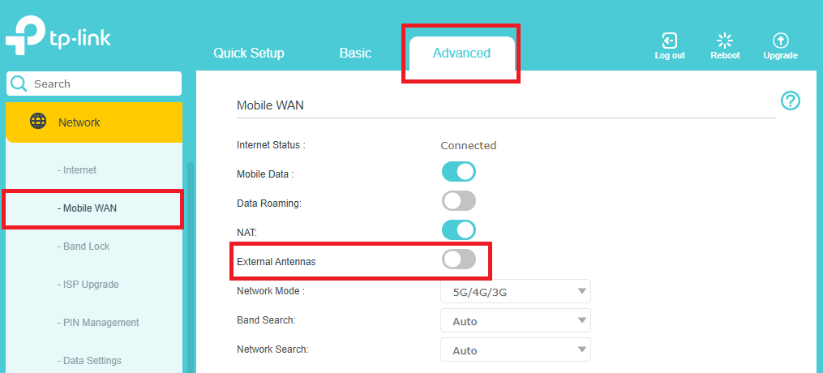
Task: Click the Band Search label
Action: coord(266,319)
